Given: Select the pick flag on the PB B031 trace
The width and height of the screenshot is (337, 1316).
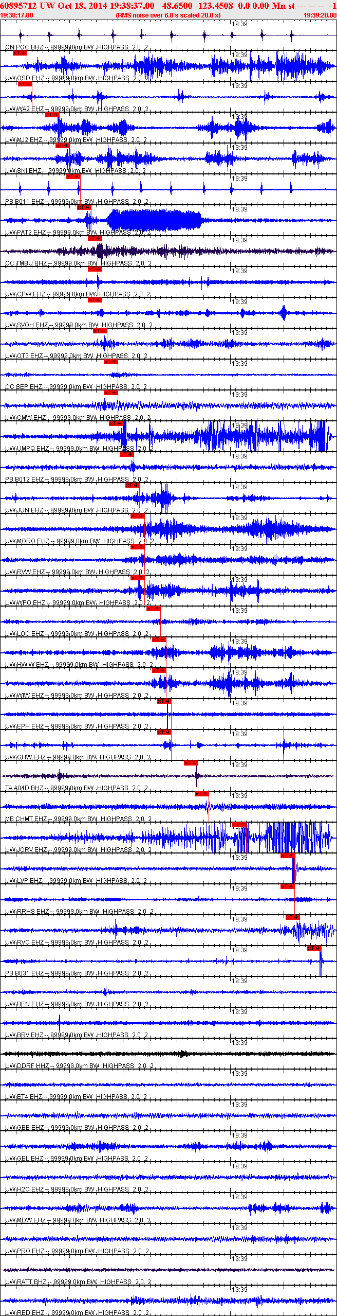Looking at the screenshot, I should [314, 948].
